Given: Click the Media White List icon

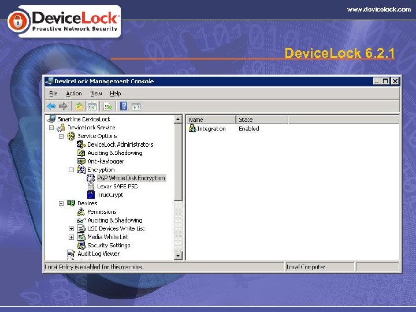Looking at the screenshot, I should pyautogui.click(x=81, y=237).
